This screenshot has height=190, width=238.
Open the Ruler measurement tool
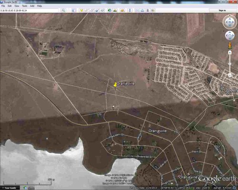pos(130,10)
